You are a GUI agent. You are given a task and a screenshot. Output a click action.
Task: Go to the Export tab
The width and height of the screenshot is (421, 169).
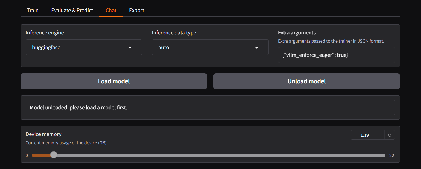[136, 10]
